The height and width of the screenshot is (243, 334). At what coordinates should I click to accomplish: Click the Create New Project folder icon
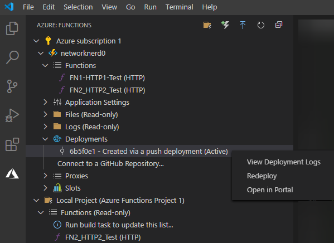(207, 25)
